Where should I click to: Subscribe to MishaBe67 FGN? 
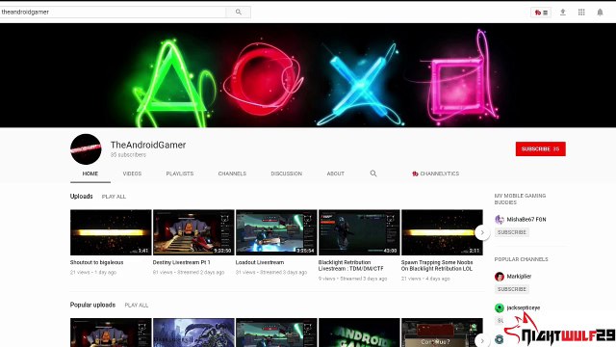pos(511,232)
